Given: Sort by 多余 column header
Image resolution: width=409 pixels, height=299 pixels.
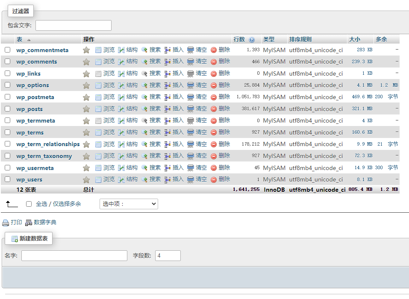Looking at the screenshot, I should pos(381,40).
